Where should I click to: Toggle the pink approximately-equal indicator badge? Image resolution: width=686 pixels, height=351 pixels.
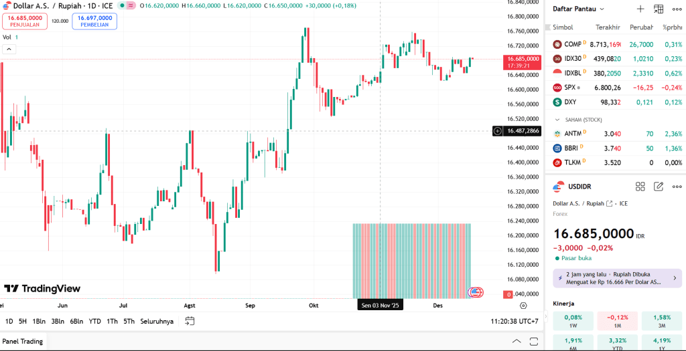click(x=131, y=5)
